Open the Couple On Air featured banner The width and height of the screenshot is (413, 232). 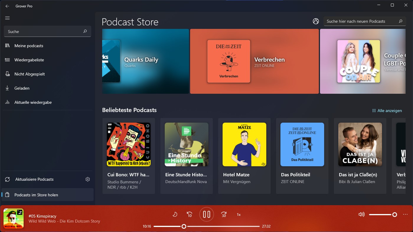(363, 61)
